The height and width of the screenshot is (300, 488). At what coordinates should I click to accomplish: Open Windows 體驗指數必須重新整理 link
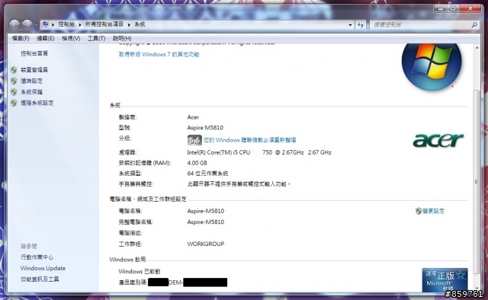[249, 140]
